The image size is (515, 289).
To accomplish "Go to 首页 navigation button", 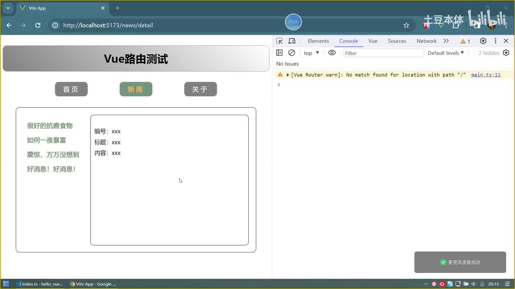I will coord(71,89).
